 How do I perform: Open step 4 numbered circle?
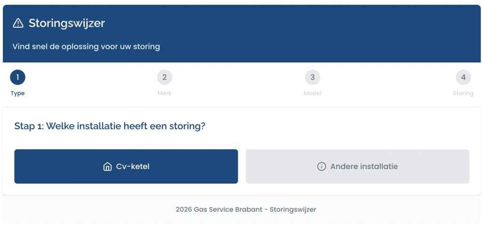tap(463, 77)
